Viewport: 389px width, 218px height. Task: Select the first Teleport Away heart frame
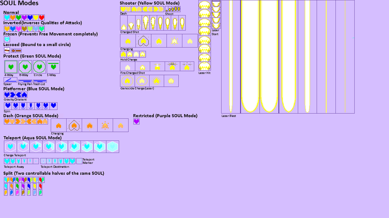point(7,161)
